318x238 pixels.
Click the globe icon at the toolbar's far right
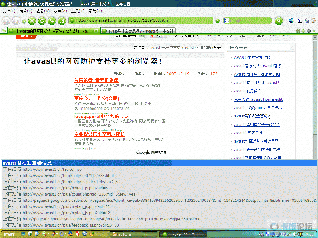(x=292, y=20)
